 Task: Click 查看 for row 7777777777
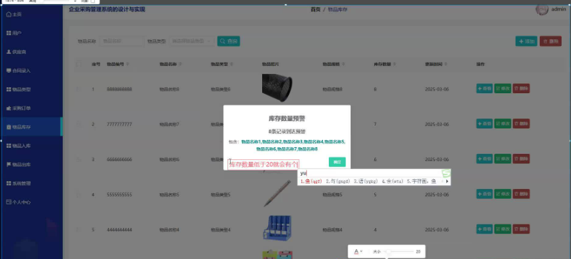point(484,123)
